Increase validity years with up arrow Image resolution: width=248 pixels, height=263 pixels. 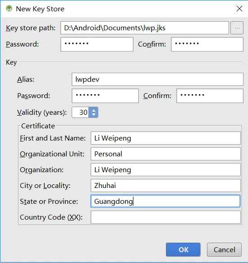coord(94,110)
